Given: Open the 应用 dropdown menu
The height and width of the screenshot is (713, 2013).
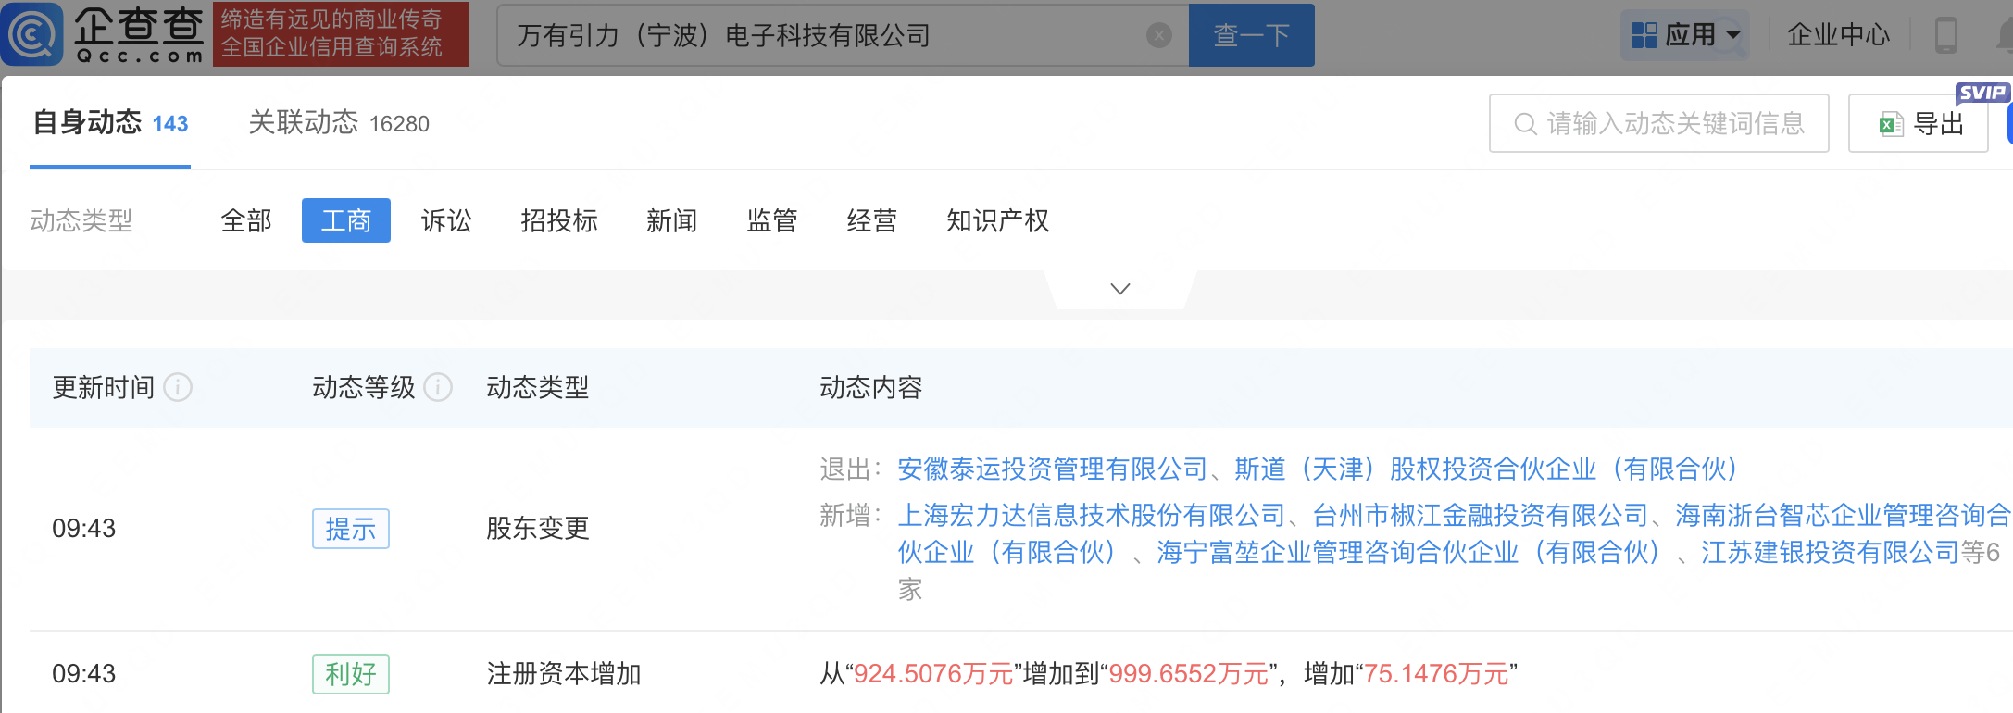Looking at the screenshot, I should (x=1733, y=35).
